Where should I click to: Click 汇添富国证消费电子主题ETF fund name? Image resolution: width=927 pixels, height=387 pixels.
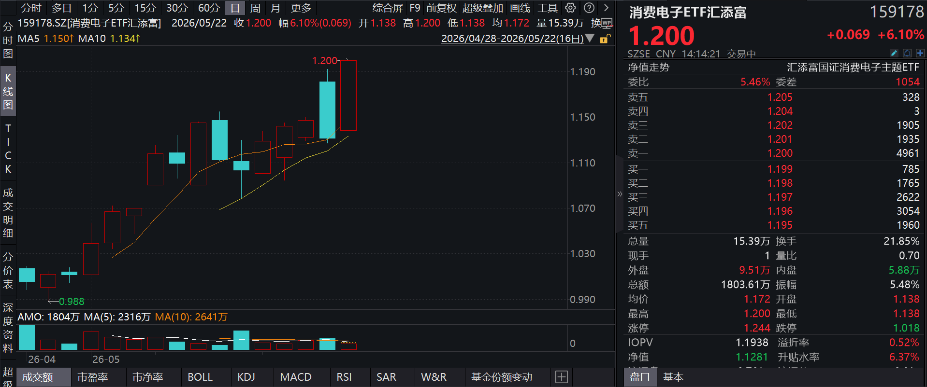click(853, 67)
